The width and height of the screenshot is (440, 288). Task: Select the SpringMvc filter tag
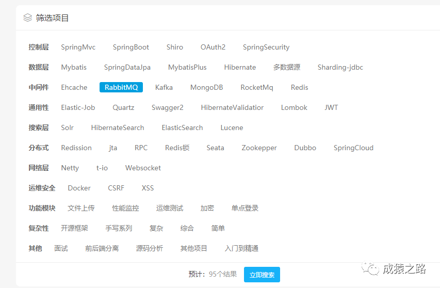[x=78, y=47]
